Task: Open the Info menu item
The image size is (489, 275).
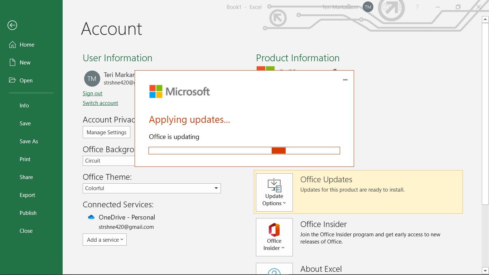Action: pyautogui.click(x=24, y=106)
